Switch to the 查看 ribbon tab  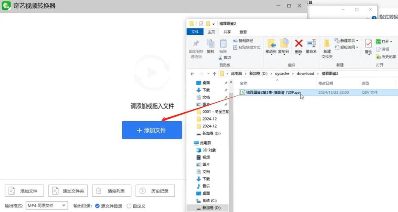[243, 32]
